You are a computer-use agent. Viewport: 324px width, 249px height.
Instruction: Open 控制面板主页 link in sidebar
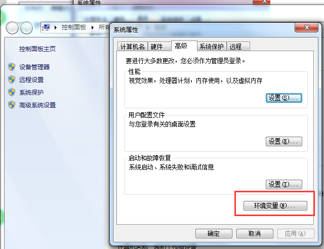(37, 49)
